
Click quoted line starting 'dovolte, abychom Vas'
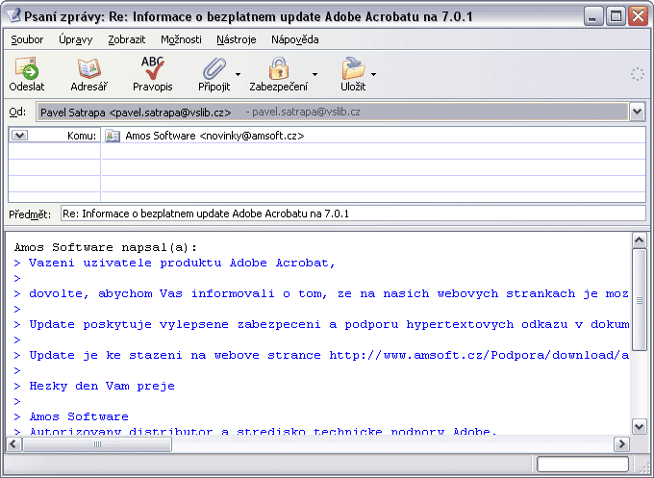[329, 293]
